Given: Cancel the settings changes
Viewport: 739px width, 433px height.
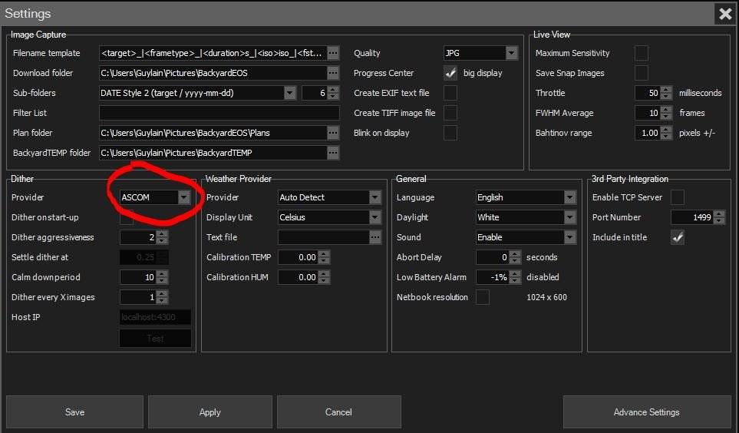Looking at the screenshot, I should pos(339,412).
